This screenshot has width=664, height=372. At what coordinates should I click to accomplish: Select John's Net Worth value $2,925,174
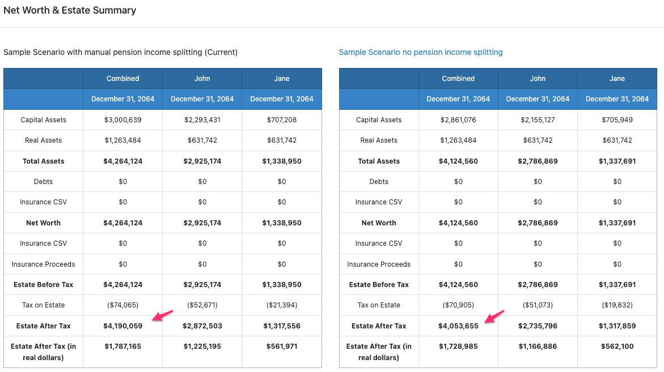pyautogui.click(x=202, y=223)
